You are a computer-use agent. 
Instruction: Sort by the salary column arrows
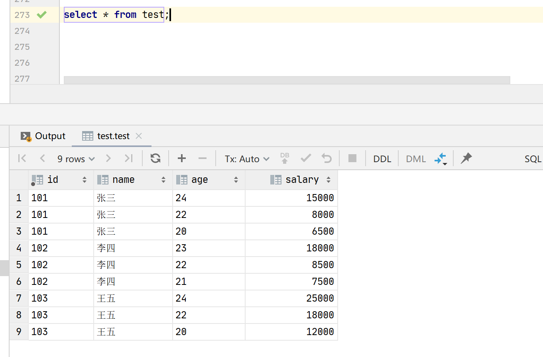tap(329, 180)
